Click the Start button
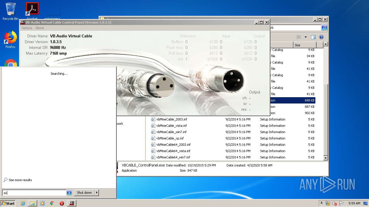 click(8, 203)
